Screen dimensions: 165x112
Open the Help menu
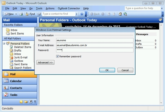86,9
